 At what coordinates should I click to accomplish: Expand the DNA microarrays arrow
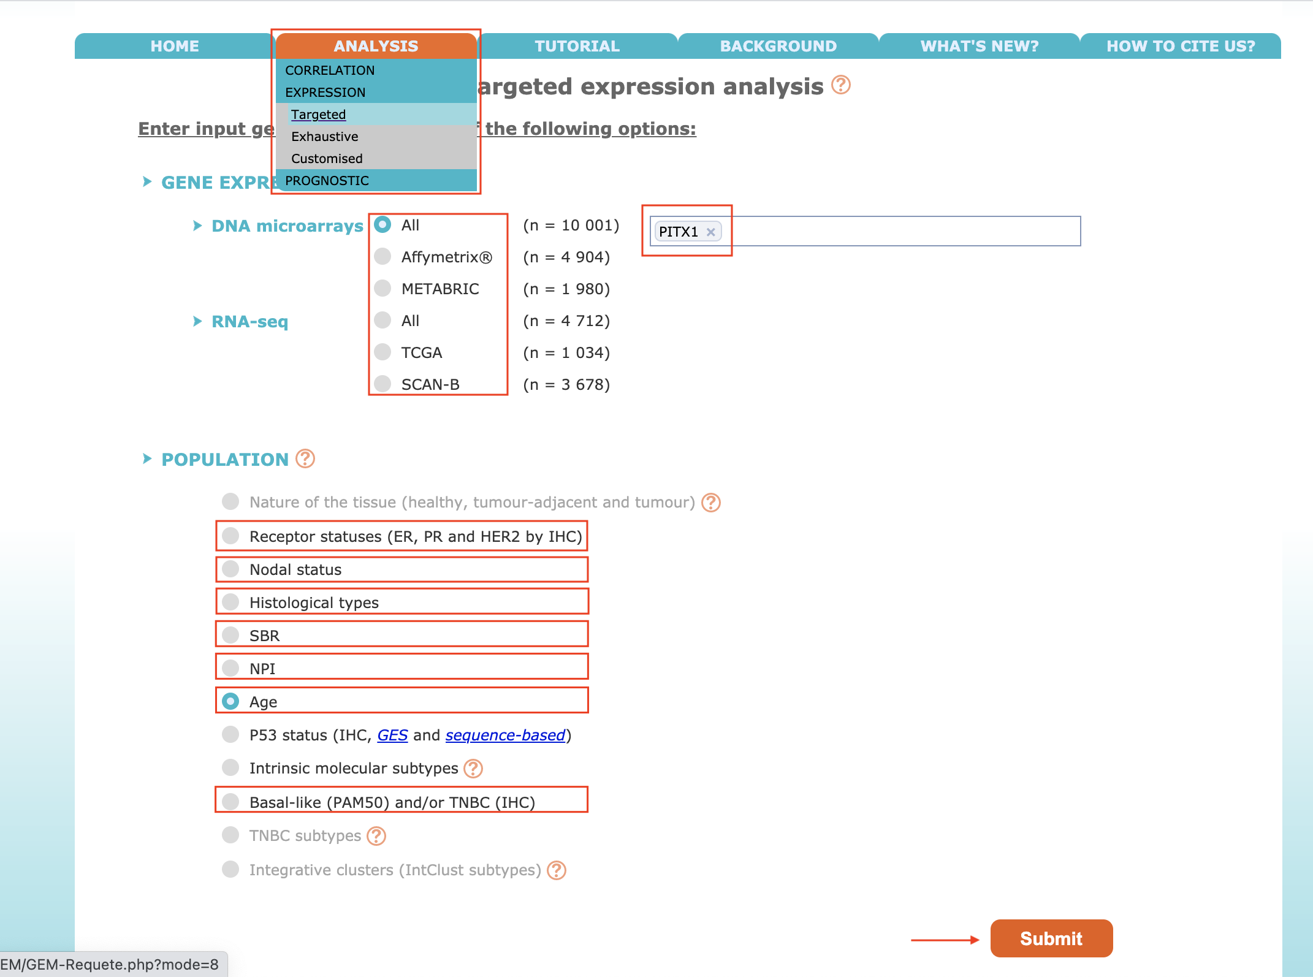point(197,226)
